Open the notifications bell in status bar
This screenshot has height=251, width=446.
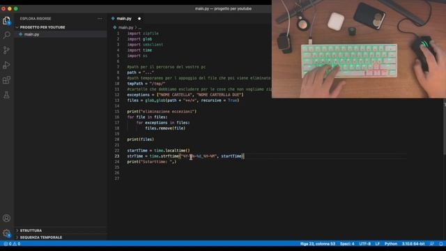coord(440,244)
